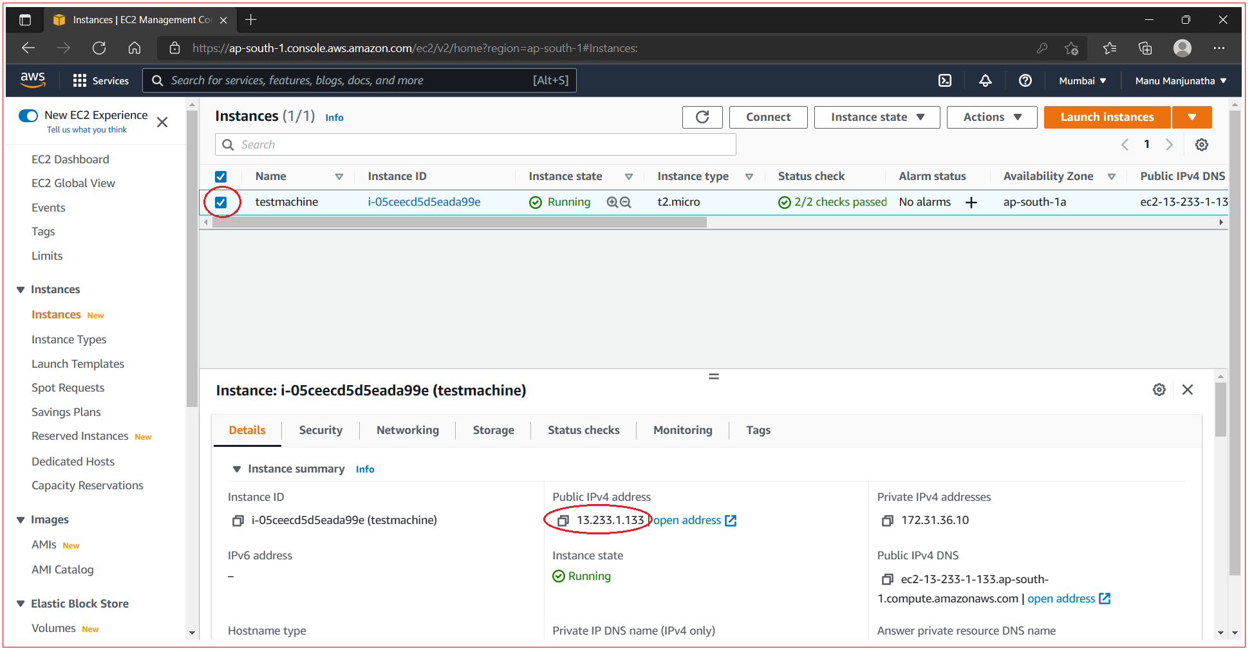Sort by the Name column arrow
This screenshot has width=1252, height=650.
click(339, 177)
